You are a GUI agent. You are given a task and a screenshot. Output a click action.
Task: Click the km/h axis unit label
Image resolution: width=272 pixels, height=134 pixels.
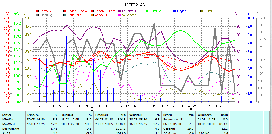[x=27, y=14]
